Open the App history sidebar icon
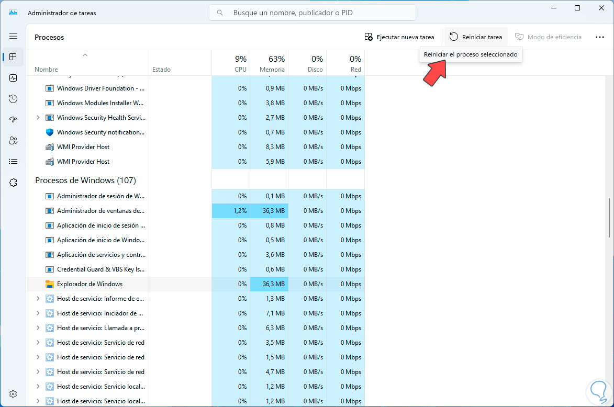 click(x=13, y=99)
